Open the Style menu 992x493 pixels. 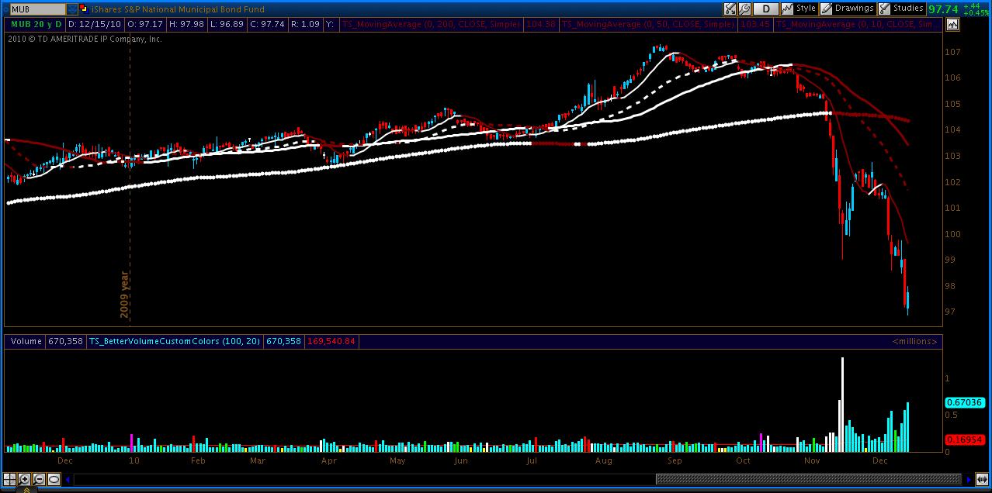(798, 9)
